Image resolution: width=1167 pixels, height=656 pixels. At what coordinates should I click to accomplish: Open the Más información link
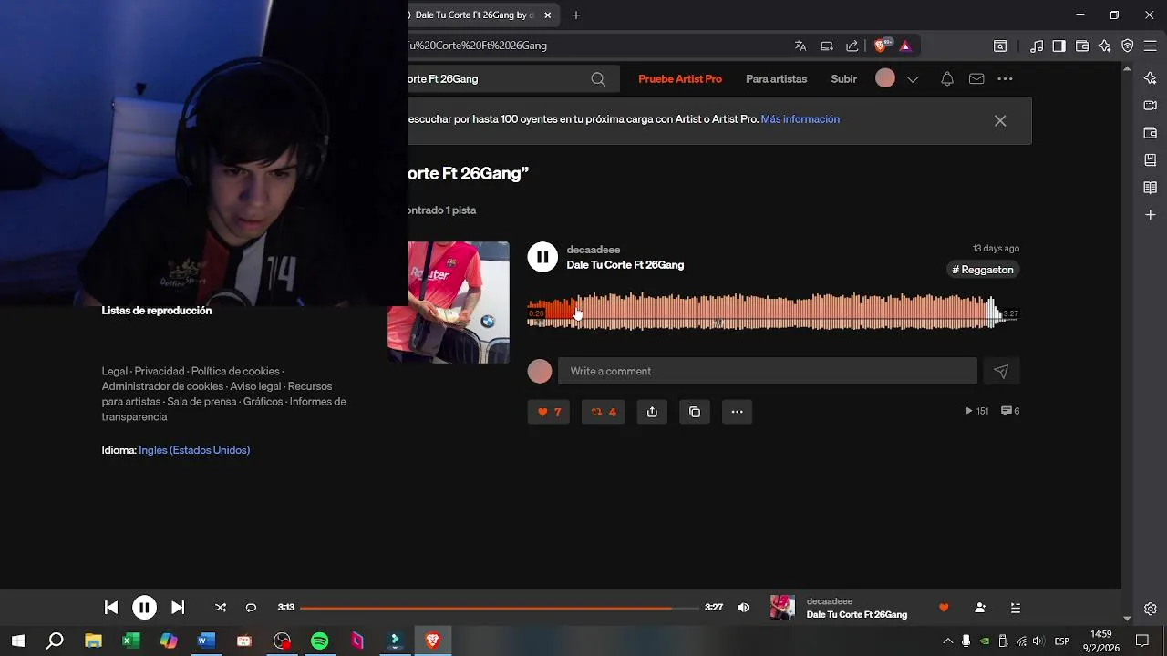coord(800,119)
